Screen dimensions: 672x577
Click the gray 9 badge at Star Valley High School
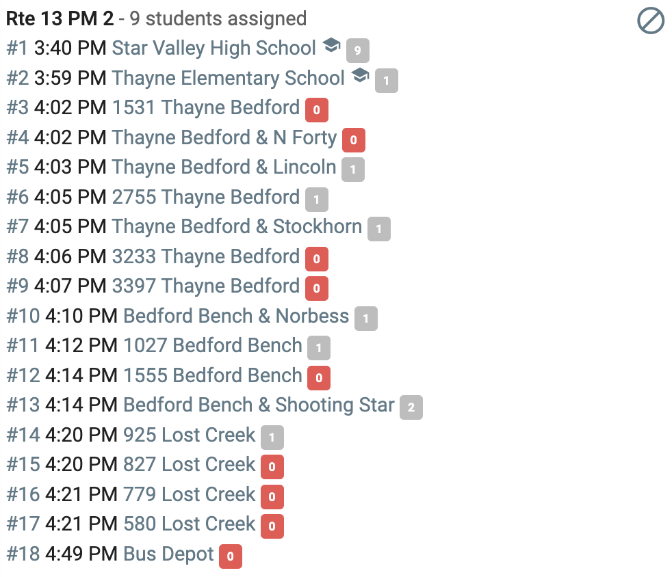click(x=358, y=51)
